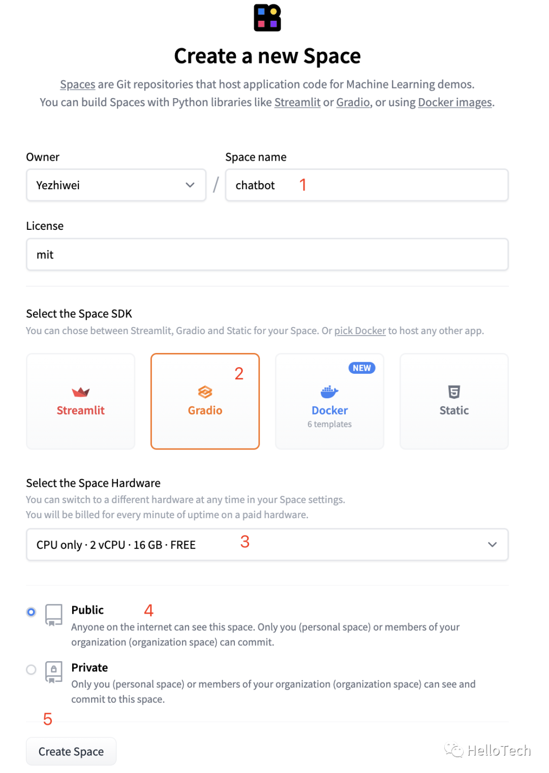Choose the Streamlit SDK card

click(81, 401)
